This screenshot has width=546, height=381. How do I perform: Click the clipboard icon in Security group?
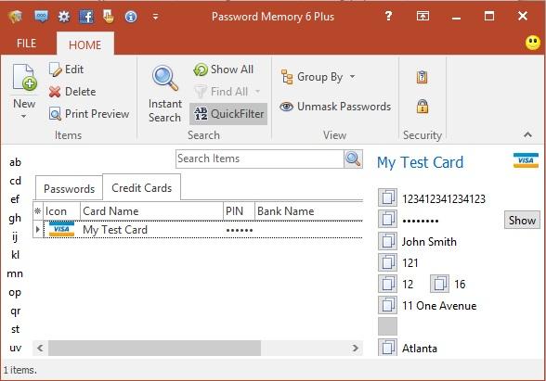[422, 77]
